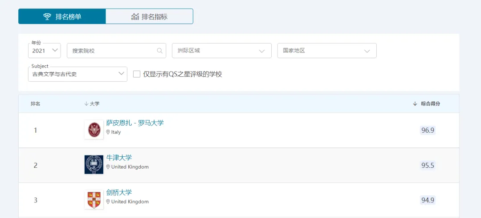
Task: Check 仅显示有QS之星评级的学校 checkbox
Action: pyautogui.click(x=137, y=74)
